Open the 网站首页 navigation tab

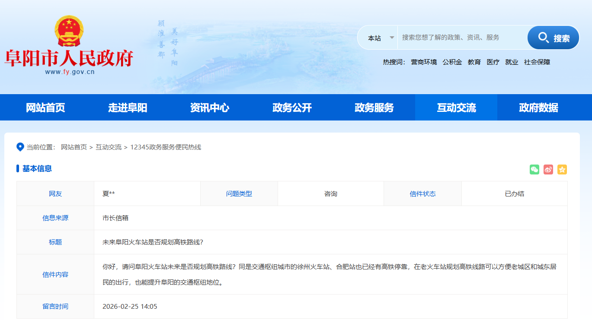point(45,108)
